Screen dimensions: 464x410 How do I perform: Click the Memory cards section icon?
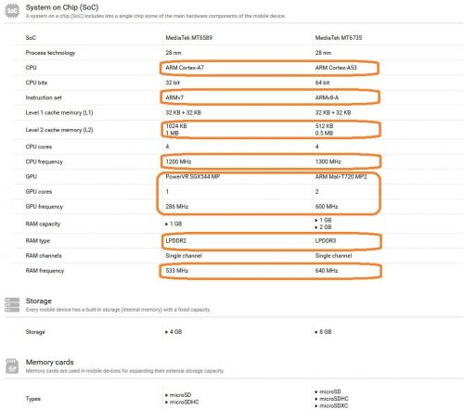click(12, 366)
